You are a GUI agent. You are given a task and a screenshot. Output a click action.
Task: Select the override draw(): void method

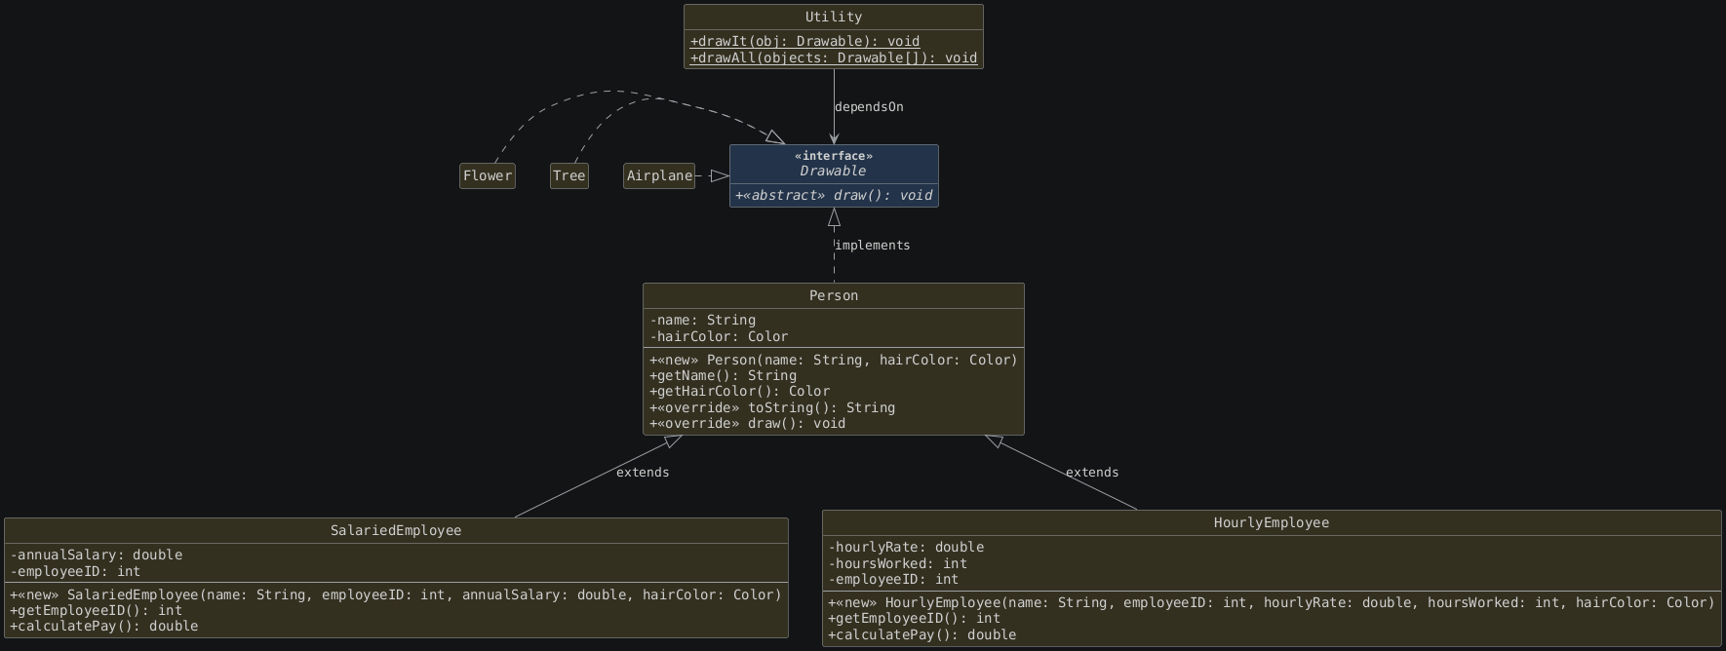click(x=747, y=423)
